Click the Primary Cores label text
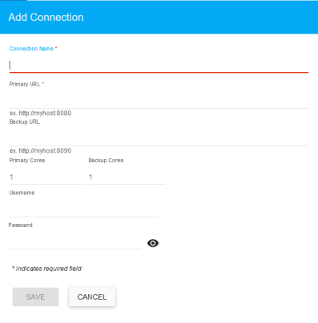This screenshot has height=323, width=318. (x=27, y=161)
